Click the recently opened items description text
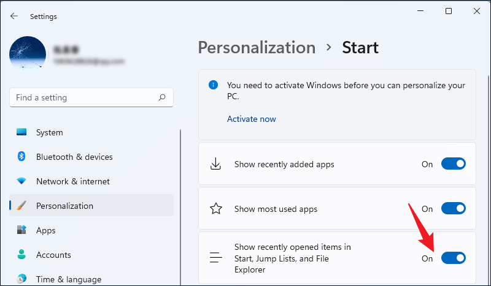This screenshot has height=286, width=491. coord(293,258)
